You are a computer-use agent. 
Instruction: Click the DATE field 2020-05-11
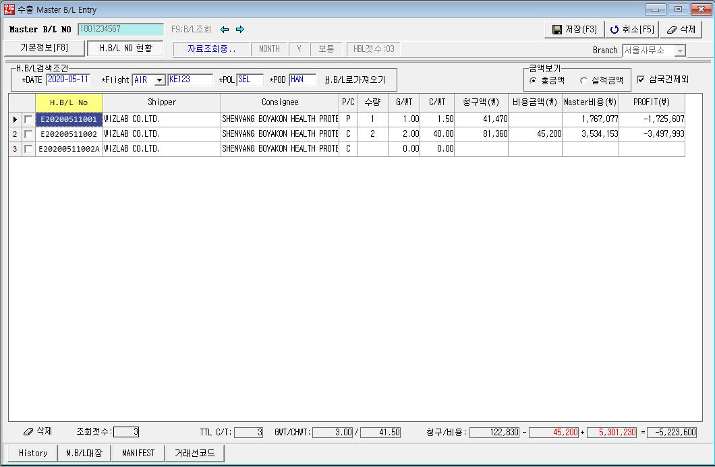(x=68, y=80)
